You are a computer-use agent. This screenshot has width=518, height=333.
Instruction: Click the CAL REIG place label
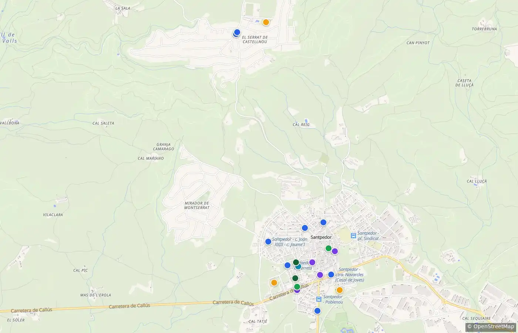pyautogui.click(x=301, y=125)
